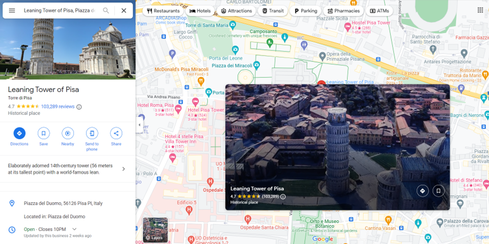Expand opening hours dropdown arrow

pos(74,229)
